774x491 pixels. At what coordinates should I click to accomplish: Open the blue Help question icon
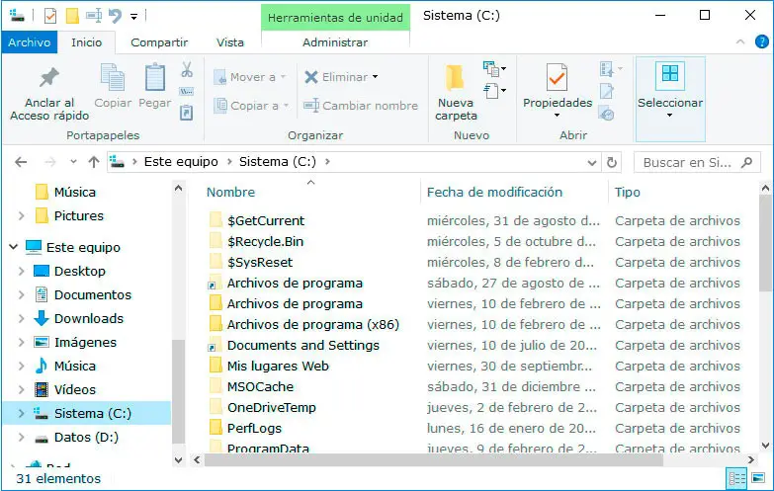pyautogui.click(x=762, y=41)
